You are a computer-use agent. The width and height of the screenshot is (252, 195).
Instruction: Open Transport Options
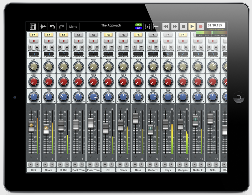[x=216, y=29]
